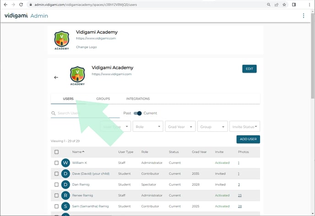Switch to the GROUPS tab
Viewport: 315px width, 216px height.
click(x=103, y=98)
